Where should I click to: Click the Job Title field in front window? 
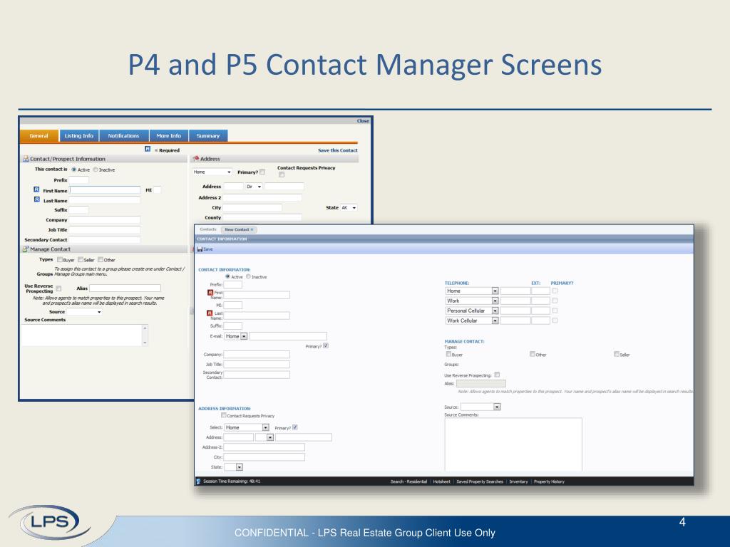[257, 365]
